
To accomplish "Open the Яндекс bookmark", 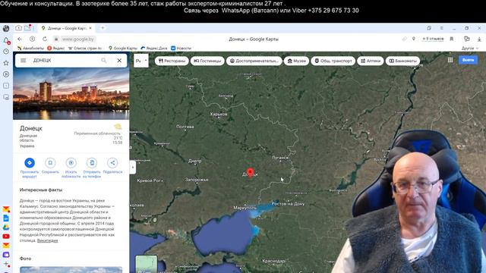I will (x=56, y=49).
